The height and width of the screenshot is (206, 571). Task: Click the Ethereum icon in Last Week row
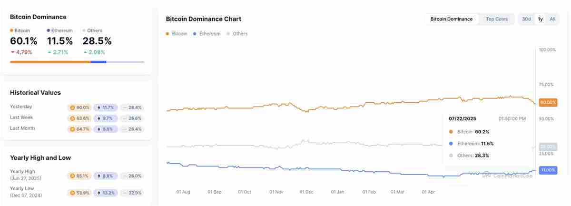click(x=98, y=118)
